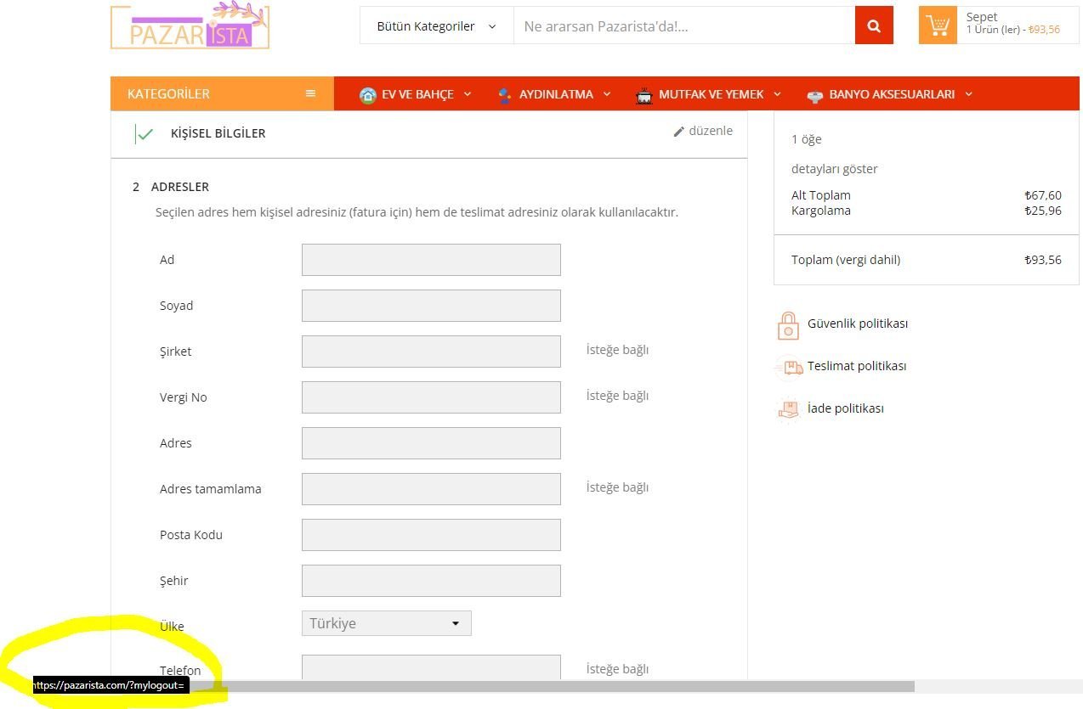Click the Sepet cart summary text
The image size is (1083, 709).
(x=1012, y=23)
